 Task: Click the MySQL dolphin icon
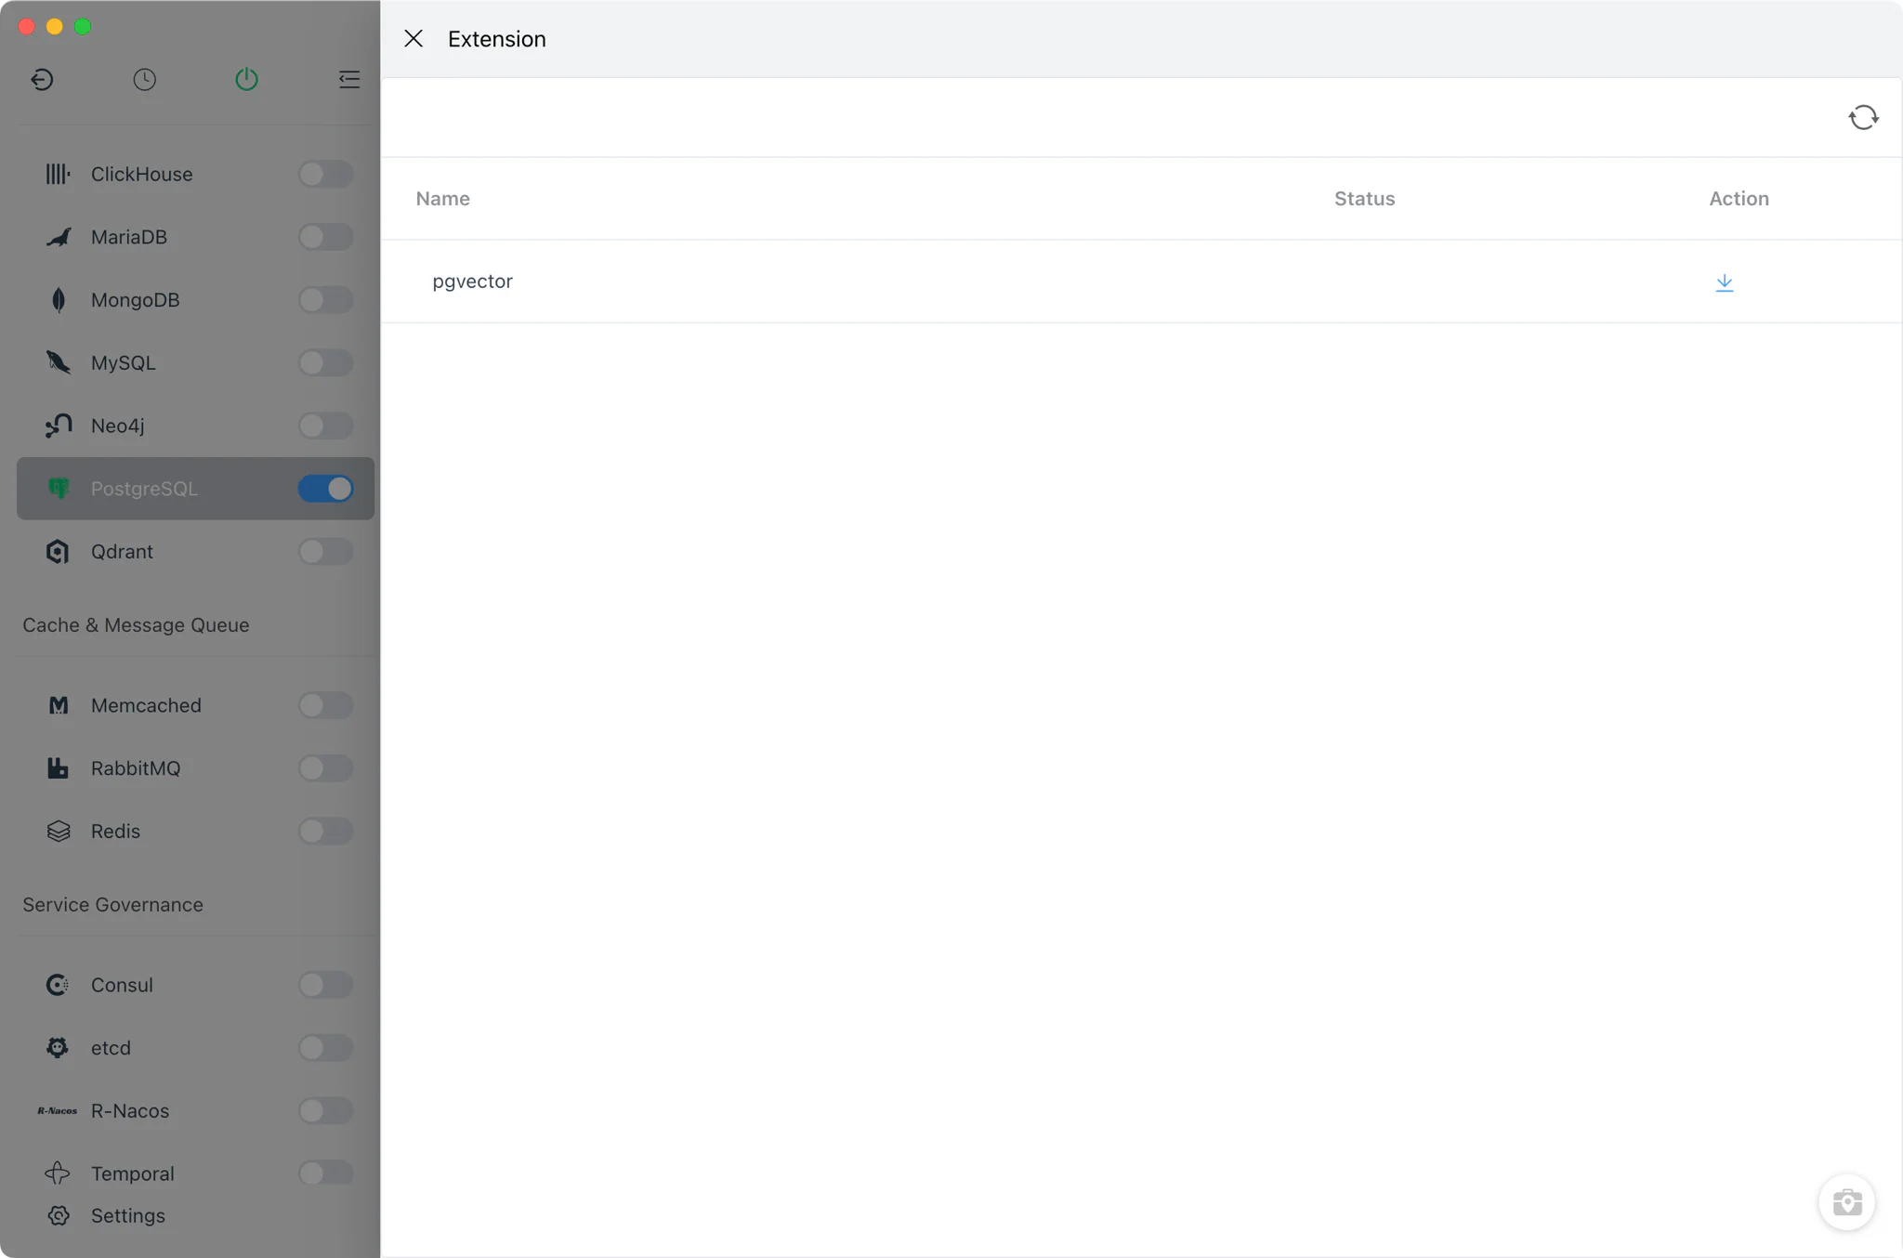click(58, 362)
